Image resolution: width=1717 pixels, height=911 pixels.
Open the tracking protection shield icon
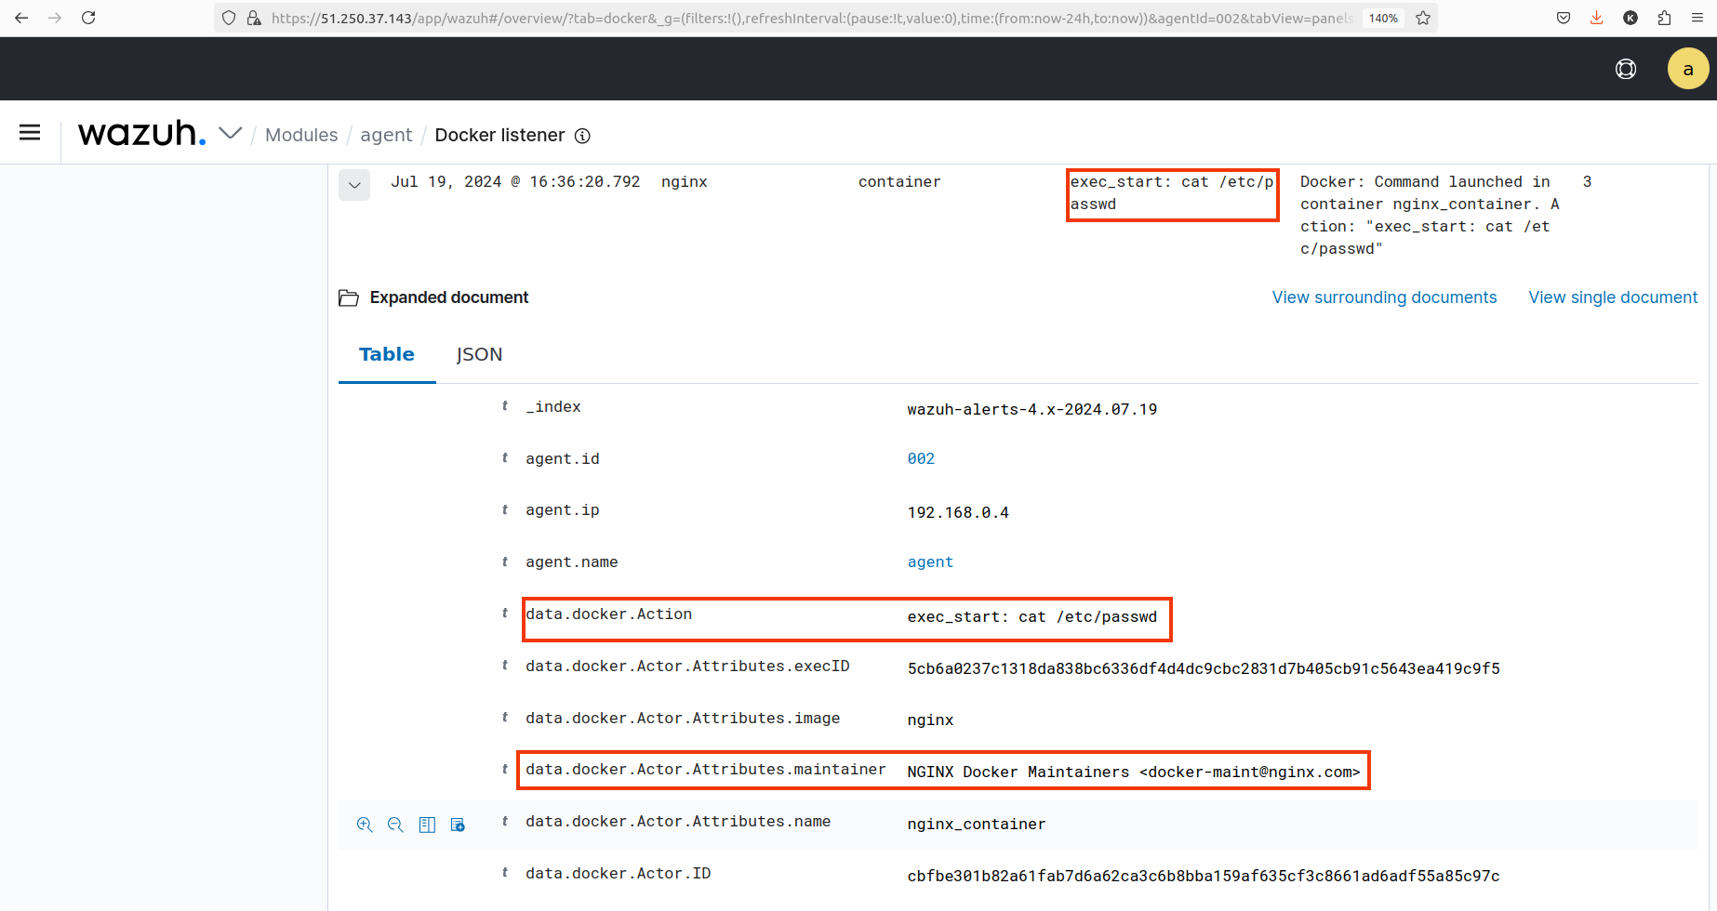point(229,18)
